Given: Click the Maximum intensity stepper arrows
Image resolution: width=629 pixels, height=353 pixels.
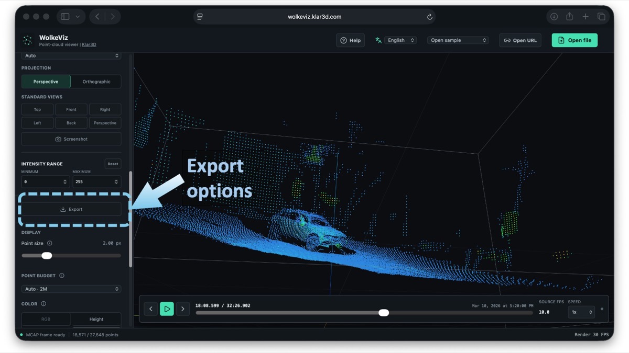Looking at the screenshot, I should pyautogui.click(x=116, y=181).
